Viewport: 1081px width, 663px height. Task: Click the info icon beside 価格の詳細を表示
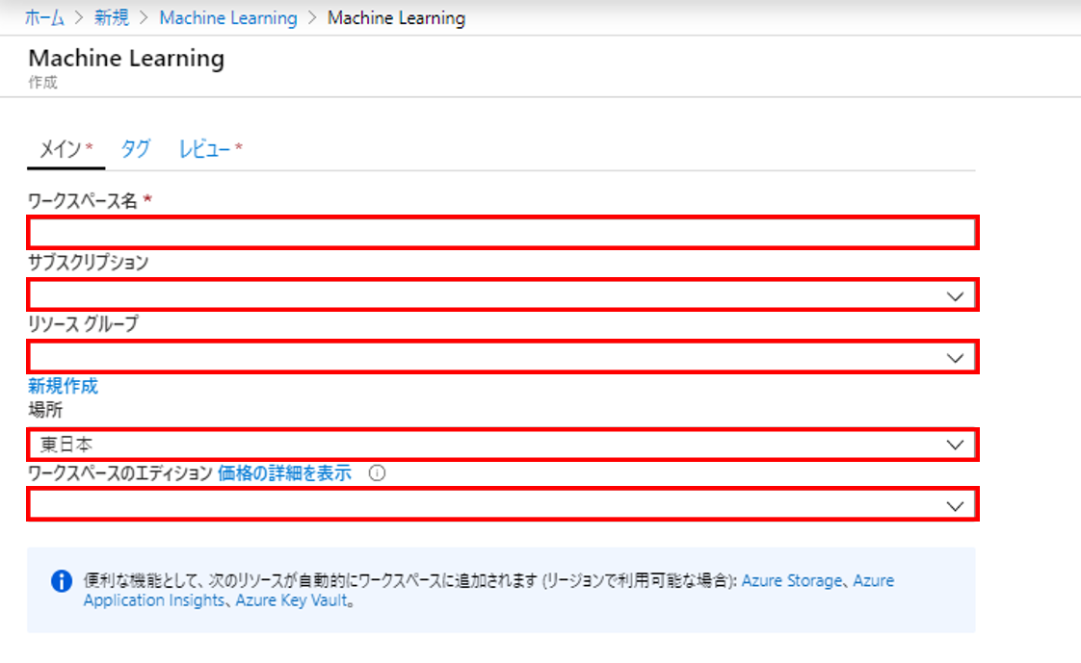pos(378,473)
